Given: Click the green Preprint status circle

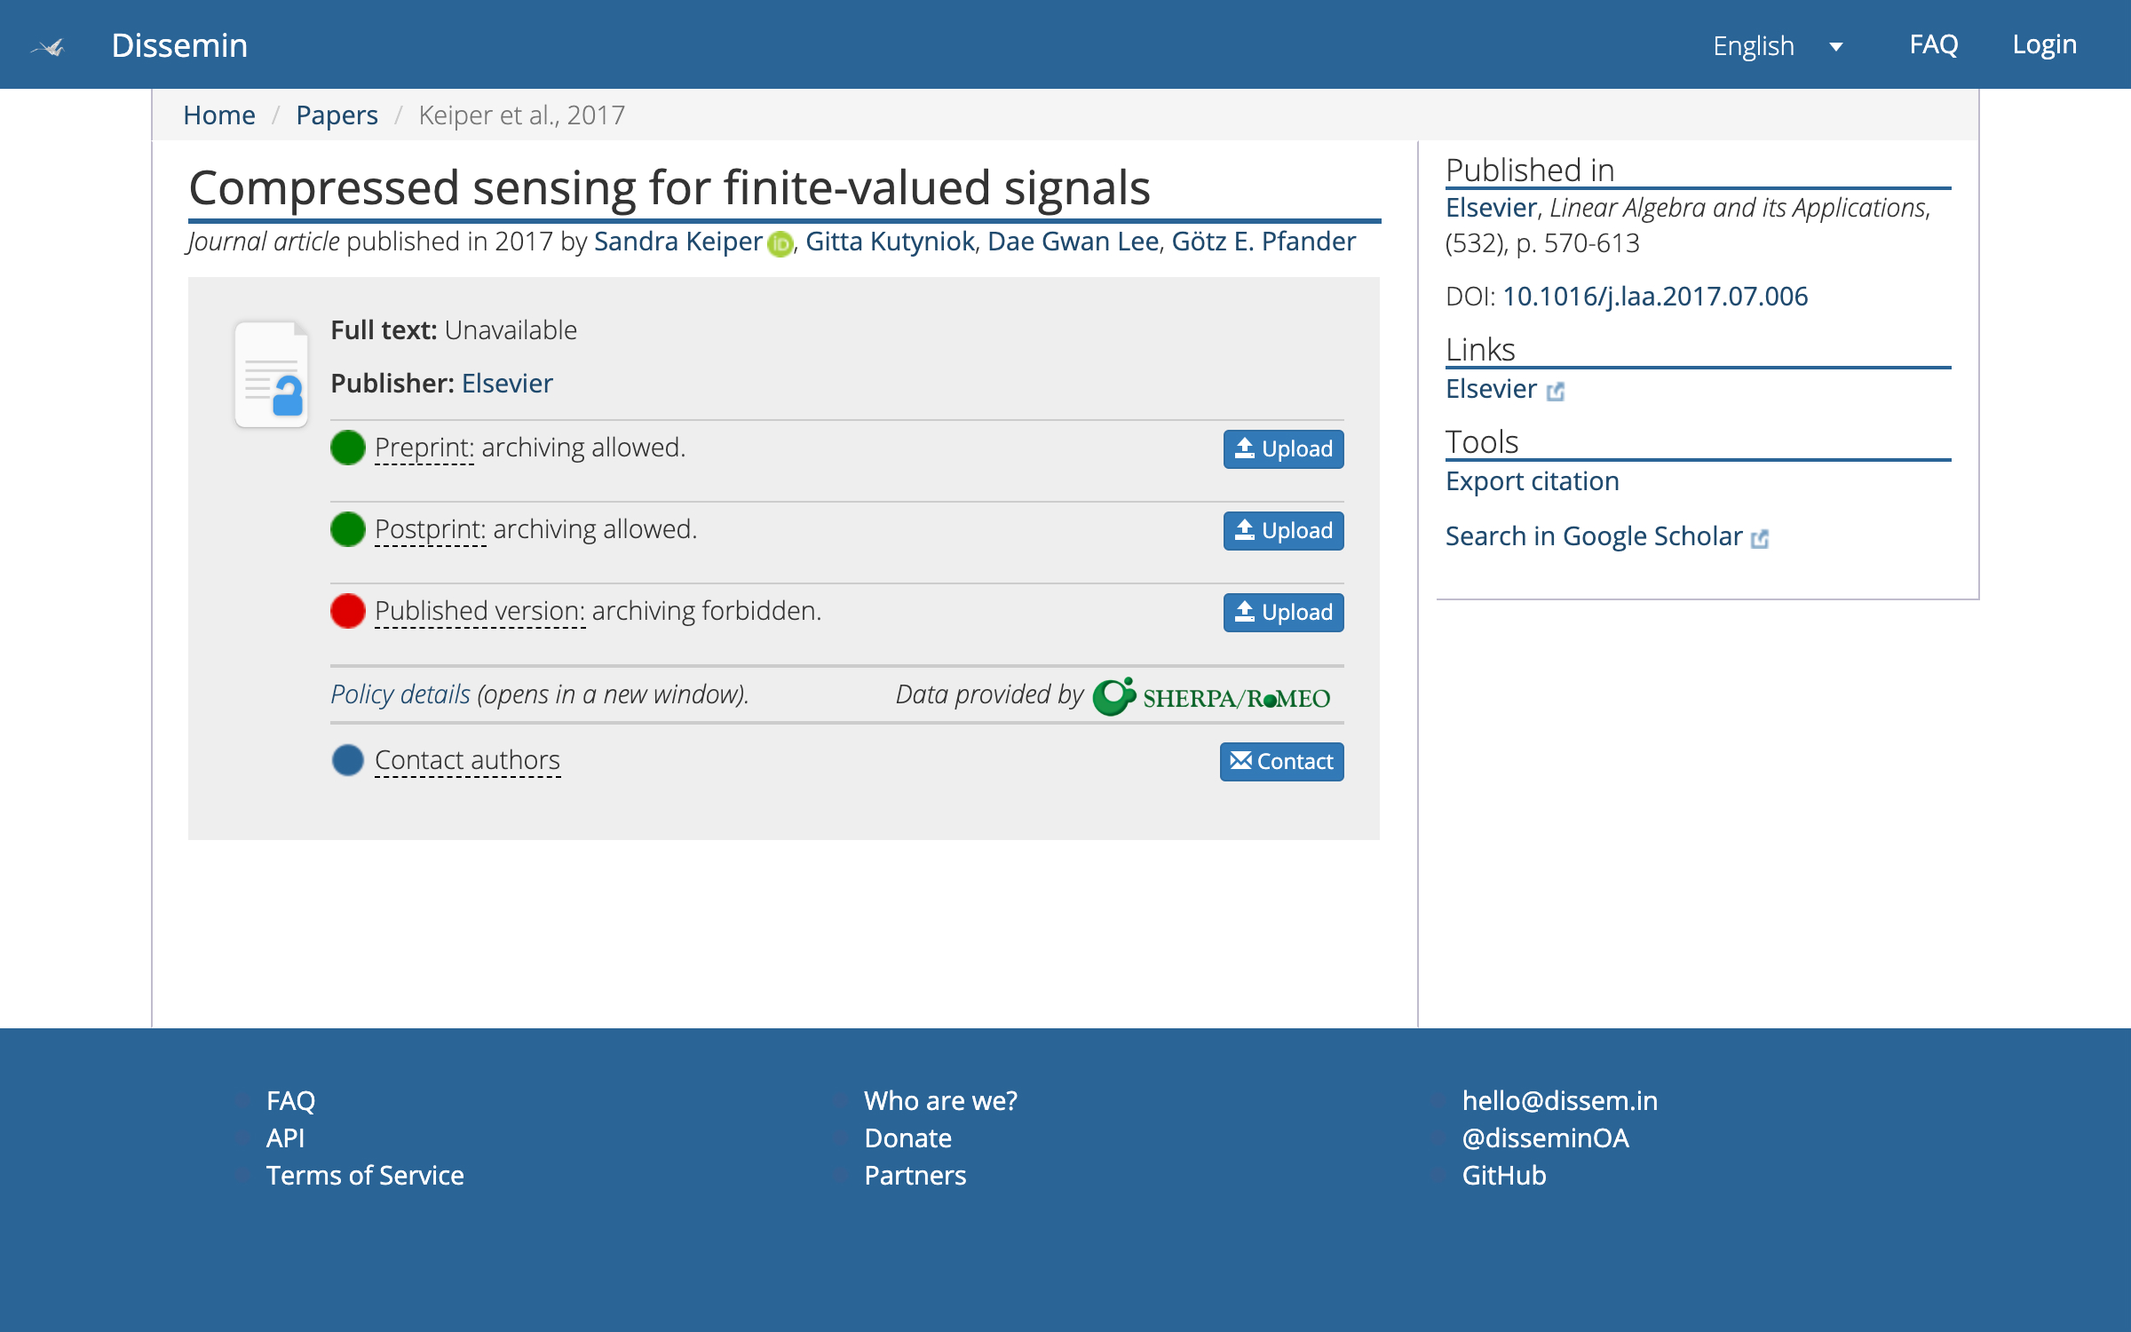Looking at the screenshot, I should pos(348,448).
